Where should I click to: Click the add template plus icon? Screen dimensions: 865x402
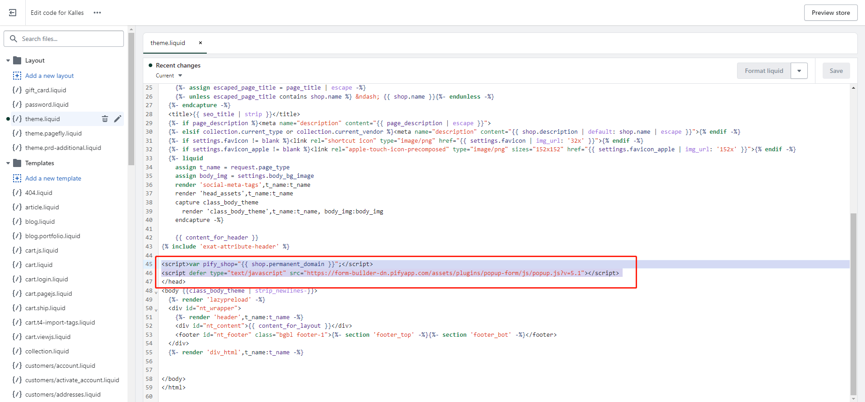[17, 178]
